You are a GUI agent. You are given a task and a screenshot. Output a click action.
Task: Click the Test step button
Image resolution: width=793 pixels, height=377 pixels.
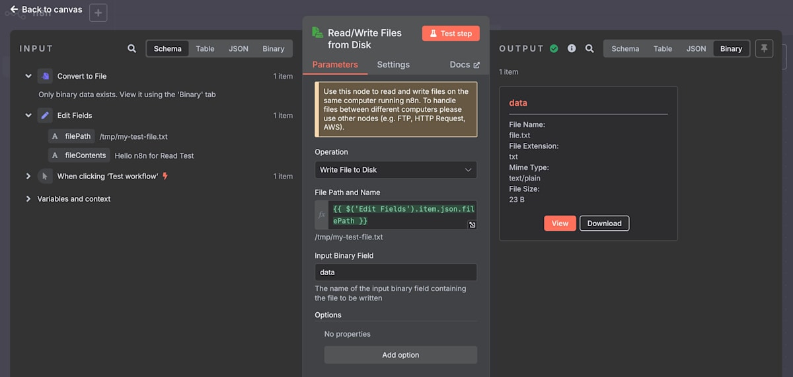pyautogui.click(x=451, y=33)
